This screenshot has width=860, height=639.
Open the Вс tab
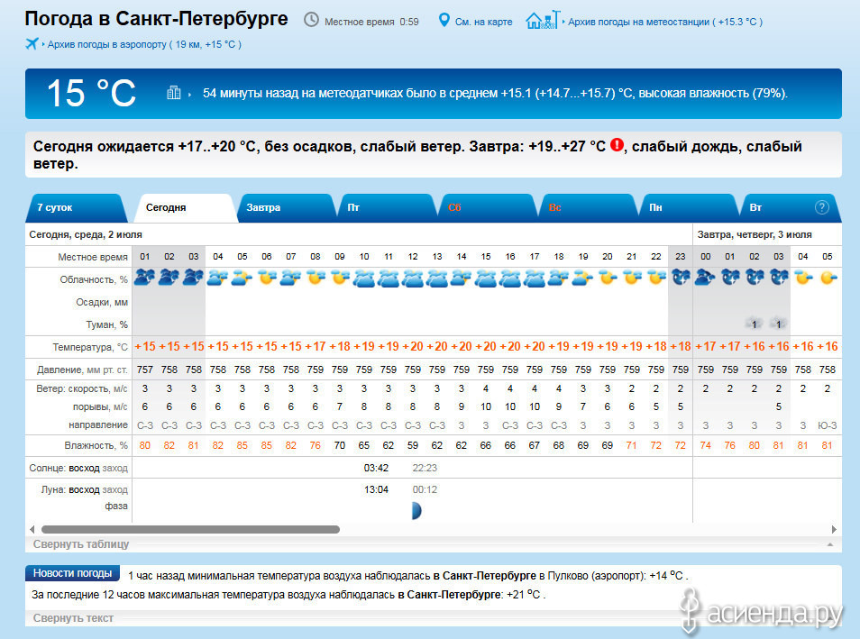pyautogui.click(x=588, y=208)
